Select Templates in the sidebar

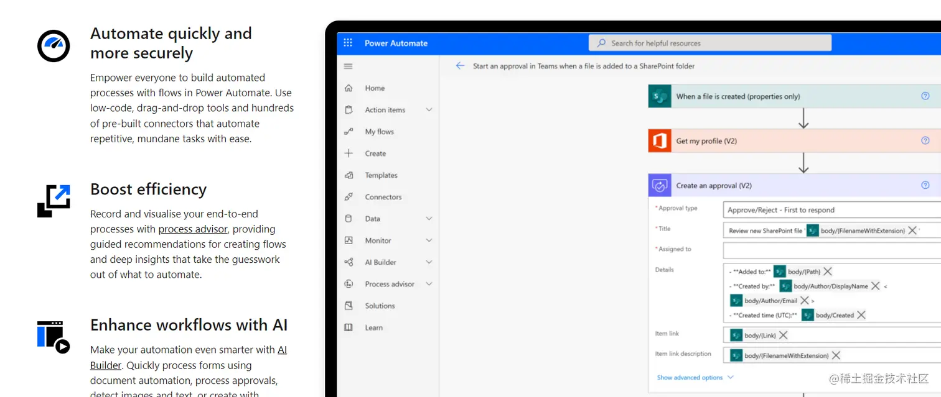click(x=381, y=175)
